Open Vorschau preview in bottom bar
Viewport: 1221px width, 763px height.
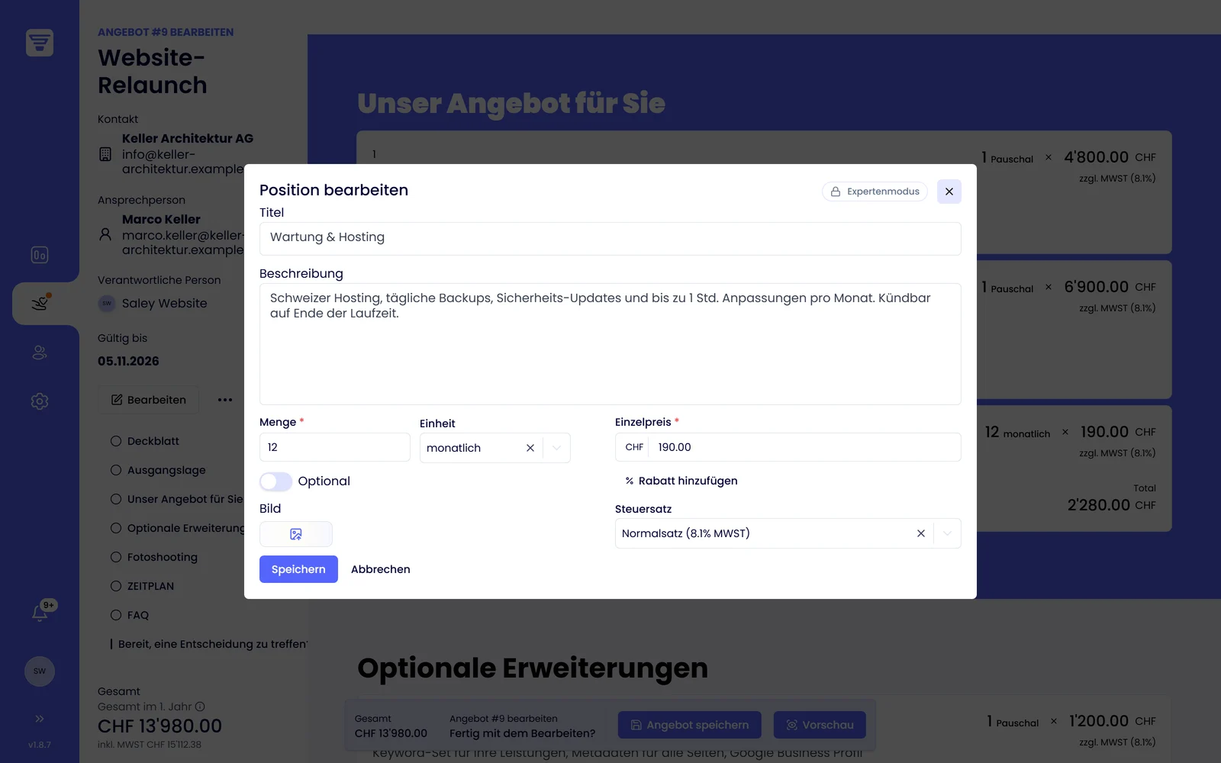point(820,725)
